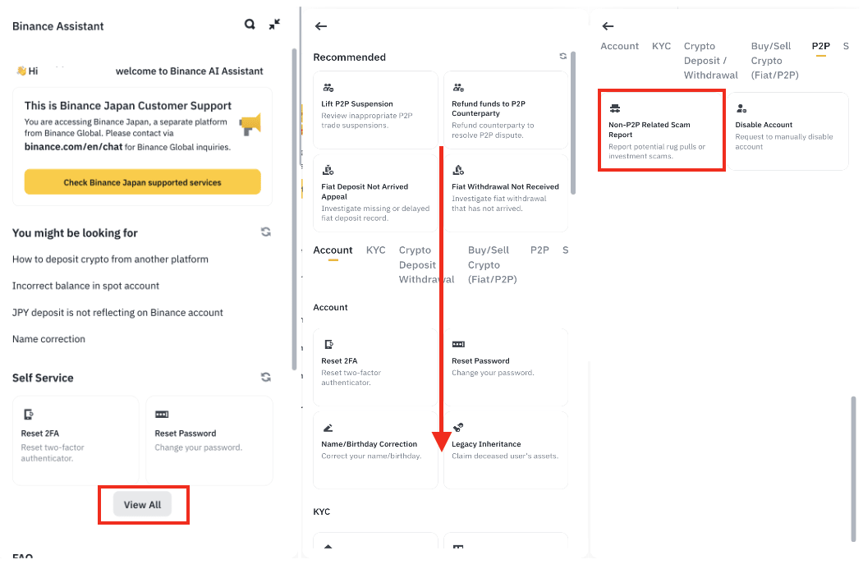Click the Refund funds to P2P Counterparty icon

tap(458, 88)
